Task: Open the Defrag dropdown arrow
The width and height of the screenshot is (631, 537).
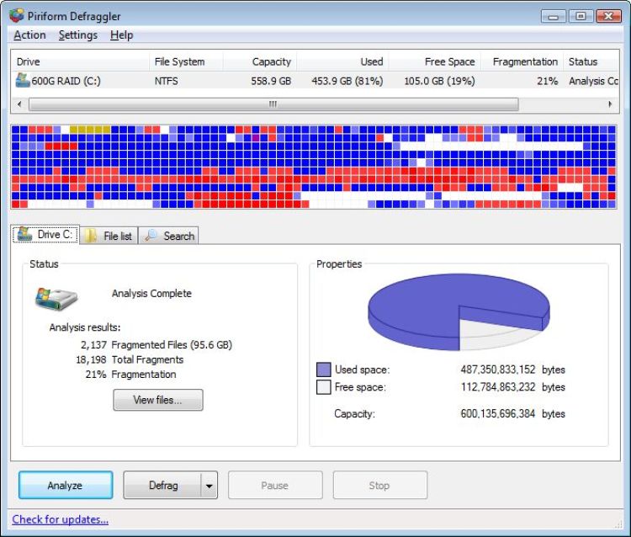Action: tap(209, 486)
